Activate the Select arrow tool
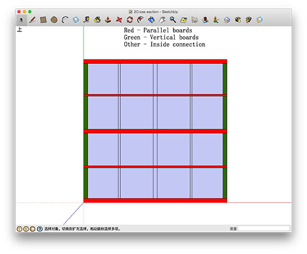 pos(21,20)
